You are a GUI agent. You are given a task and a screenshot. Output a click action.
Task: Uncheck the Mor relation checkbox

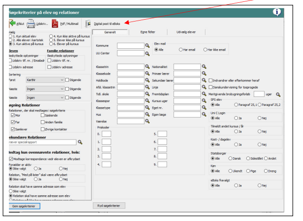click(x=13, y=115)
